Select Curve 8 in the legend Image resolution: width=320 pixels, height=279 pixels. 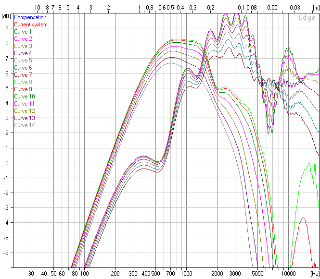[23, 82]
